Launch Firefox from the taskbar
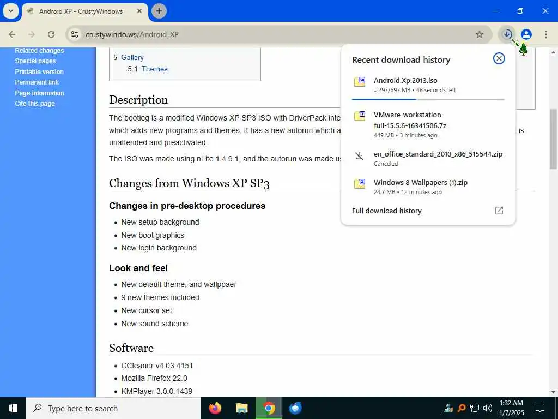This screenshot has height=419, width=558. [x=215, y=408]
